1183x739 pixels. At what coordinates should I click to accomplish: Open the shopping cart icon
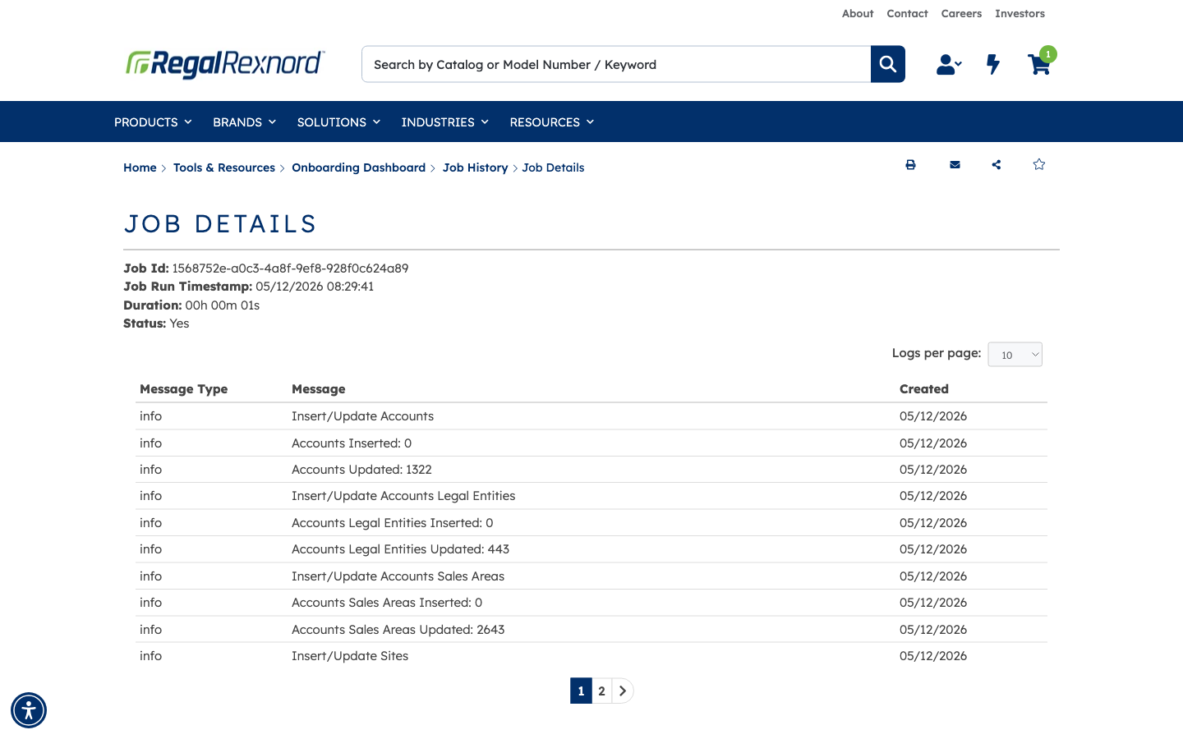click(x=1038, y=65)
